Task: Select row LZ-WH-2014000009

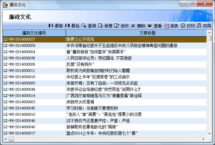Action: click(19, 45)
